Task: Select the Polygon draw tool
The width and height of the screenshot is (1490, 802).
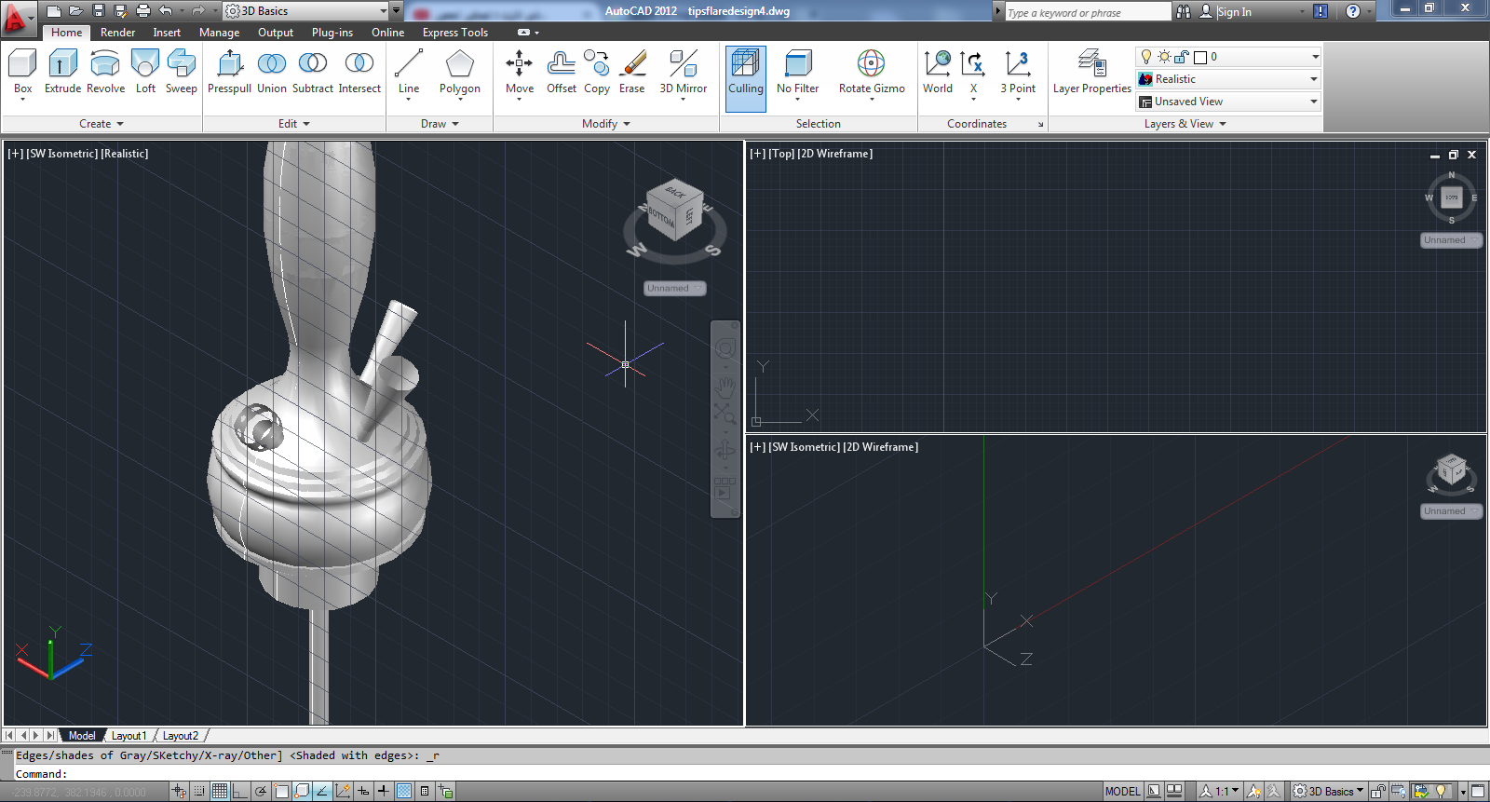Action: pos(459,73)
